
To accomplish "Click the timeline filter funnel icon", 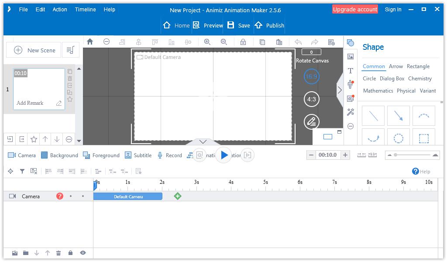I will point(22,171).
